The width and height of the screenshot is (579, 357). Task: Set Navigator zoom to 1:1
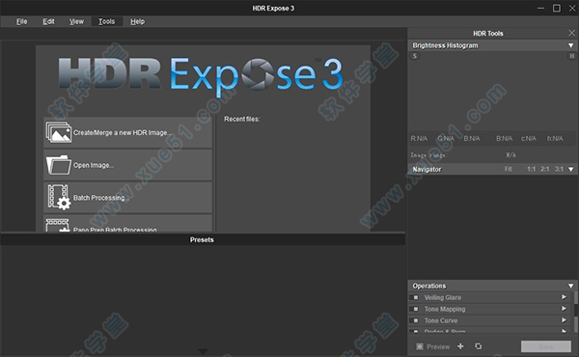[531, 169]
